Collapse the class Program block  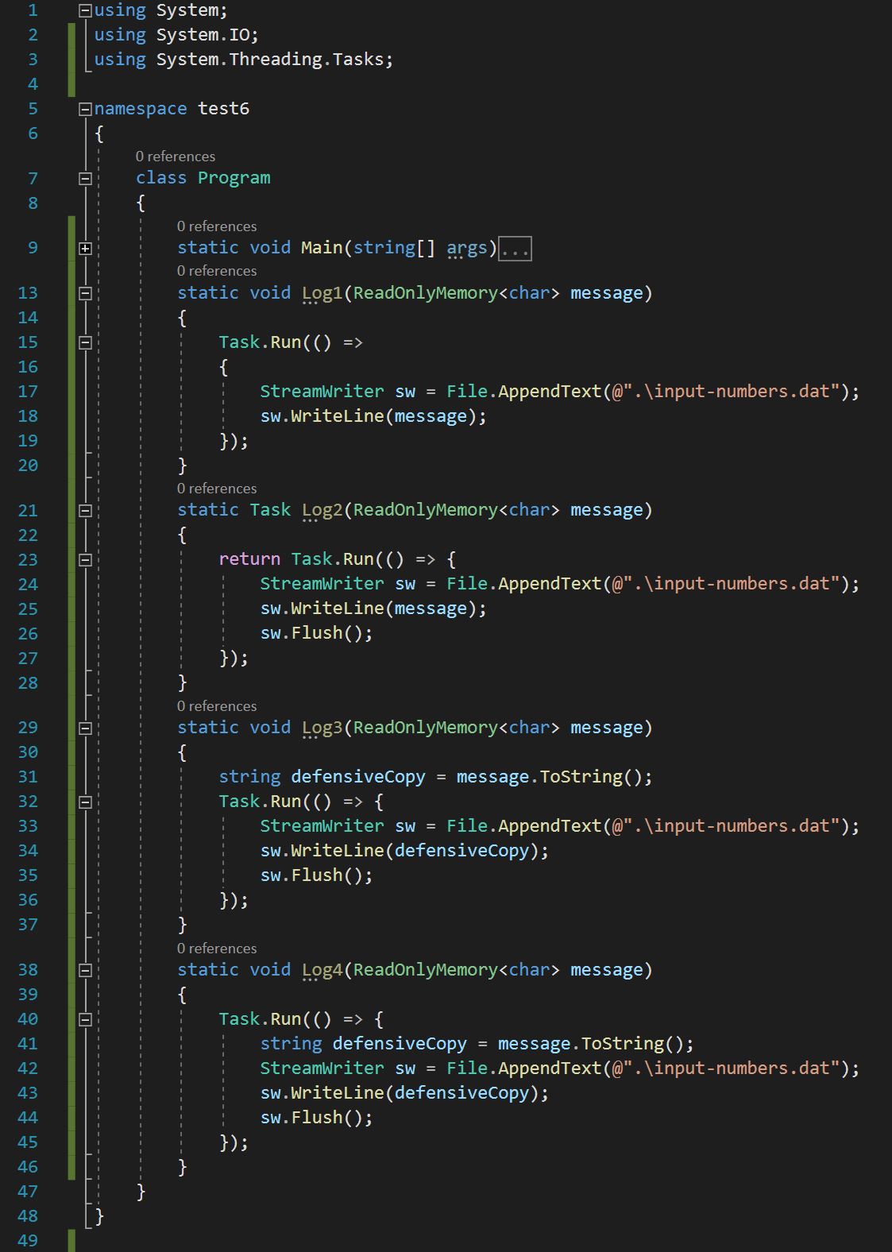[x=85, y=179]
